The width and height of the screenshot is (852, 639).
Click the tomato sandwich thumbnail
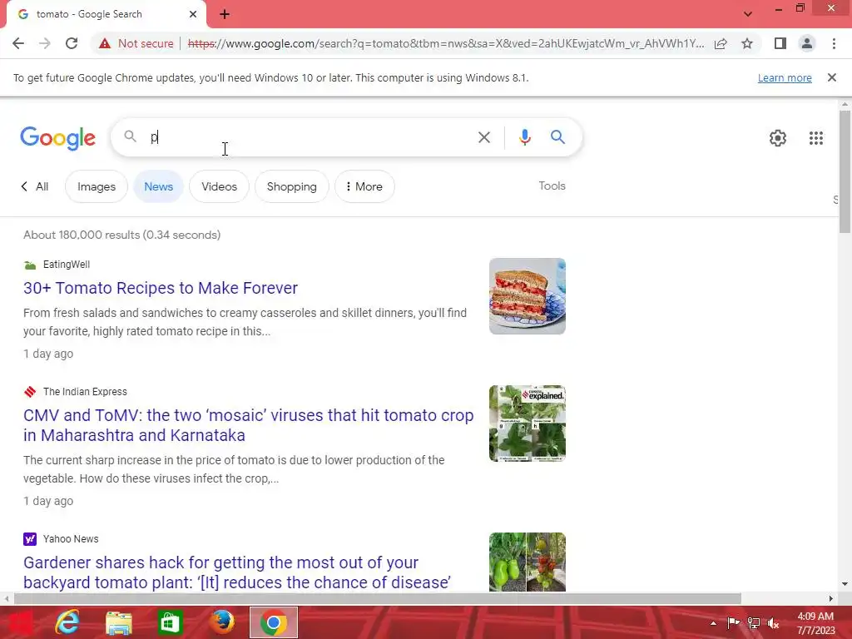click(x=527, y=296)
